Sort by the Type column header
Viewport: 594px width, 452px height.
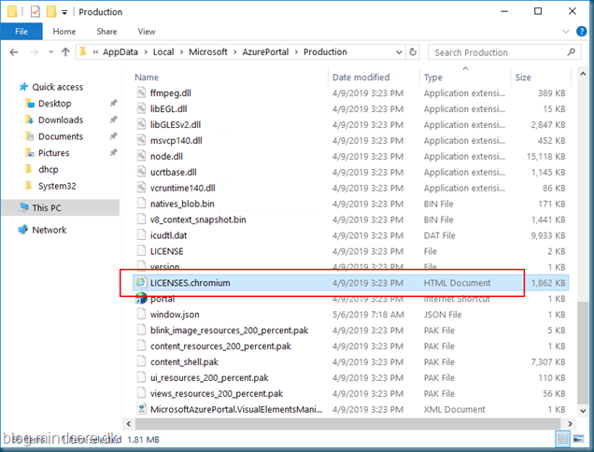[433, 78]
